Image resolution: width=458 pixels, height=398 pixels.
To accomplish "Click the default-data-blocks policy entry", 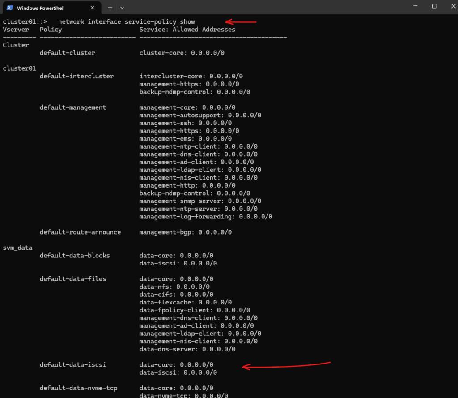I will point(75,256).
